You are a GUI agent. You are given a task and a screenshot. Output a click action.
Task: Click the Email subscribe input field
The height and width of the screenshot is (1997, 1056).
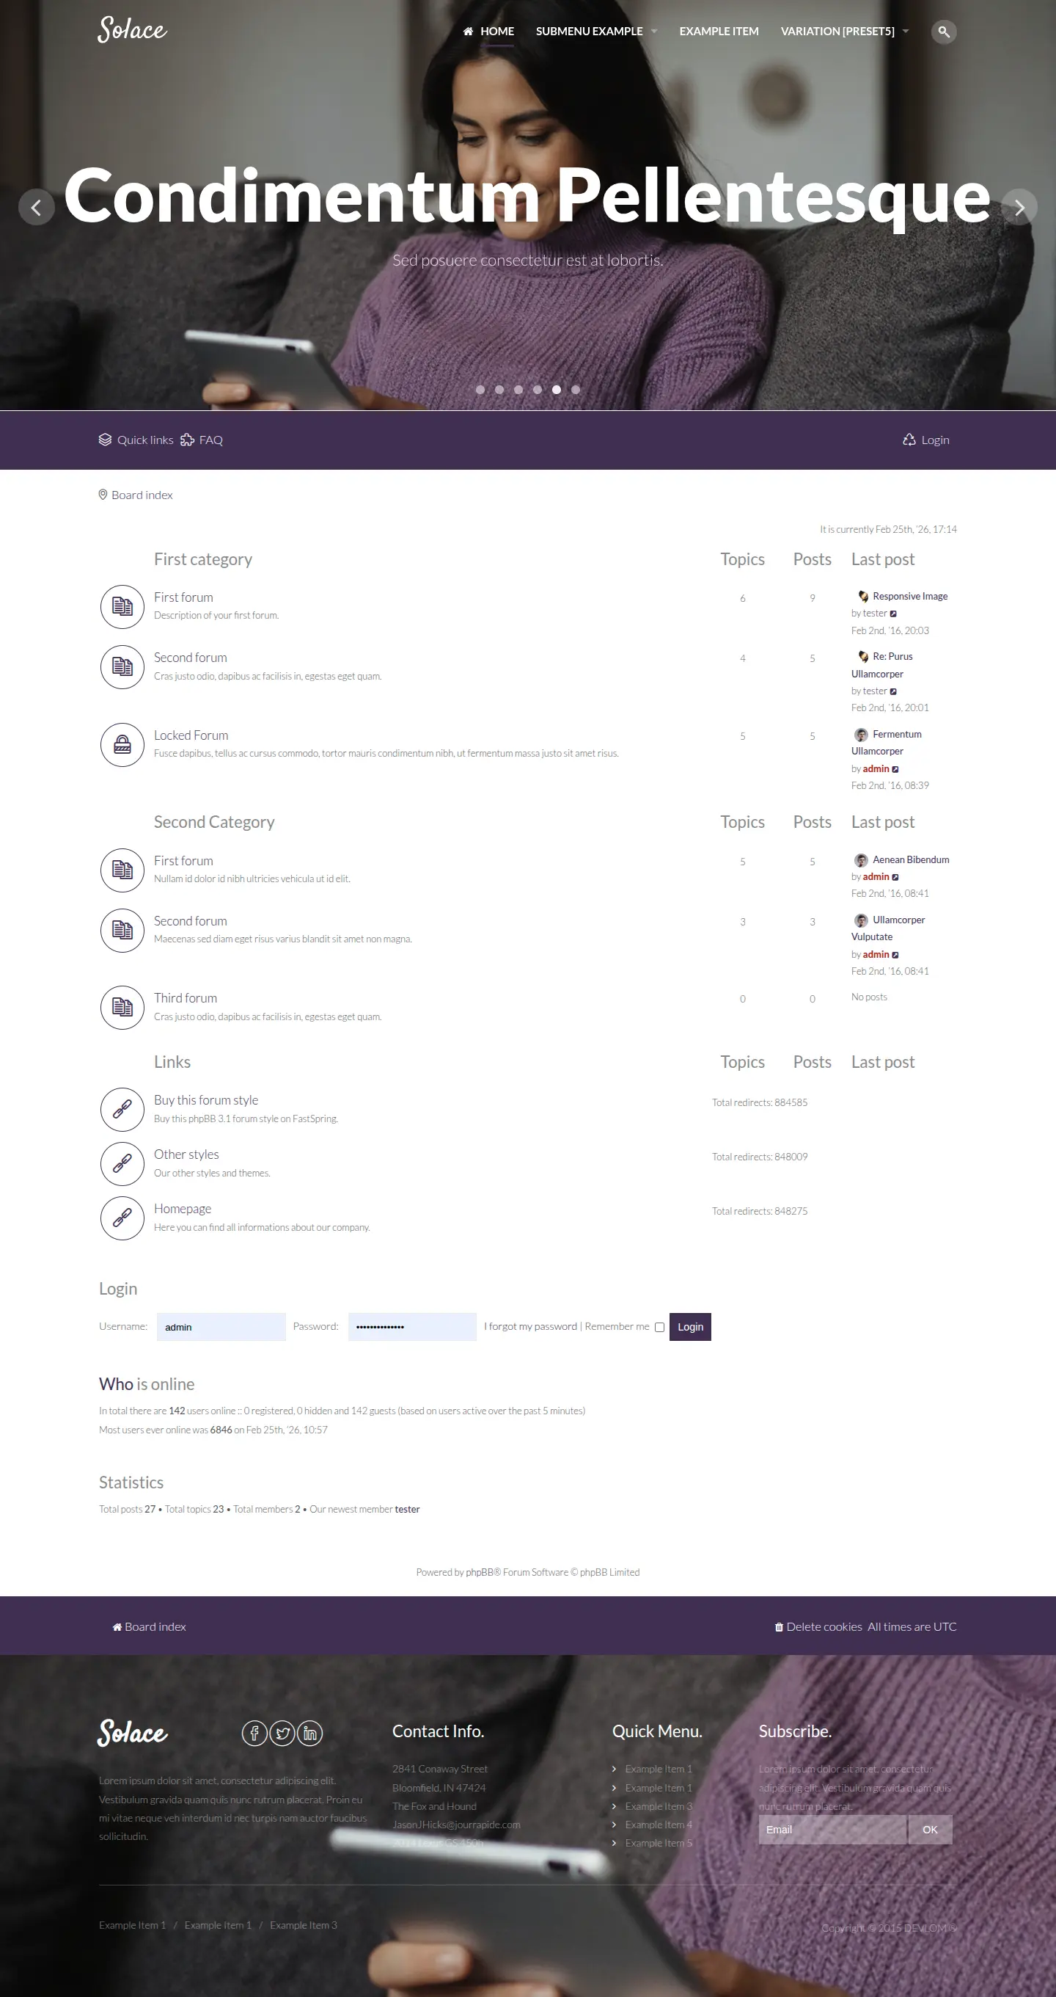tap(832, 1830)
